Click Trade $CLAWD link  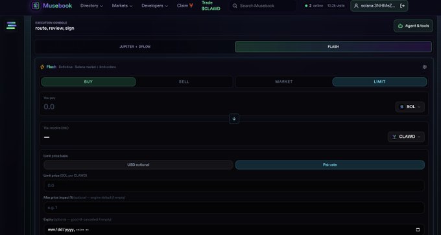click(211, 6)
